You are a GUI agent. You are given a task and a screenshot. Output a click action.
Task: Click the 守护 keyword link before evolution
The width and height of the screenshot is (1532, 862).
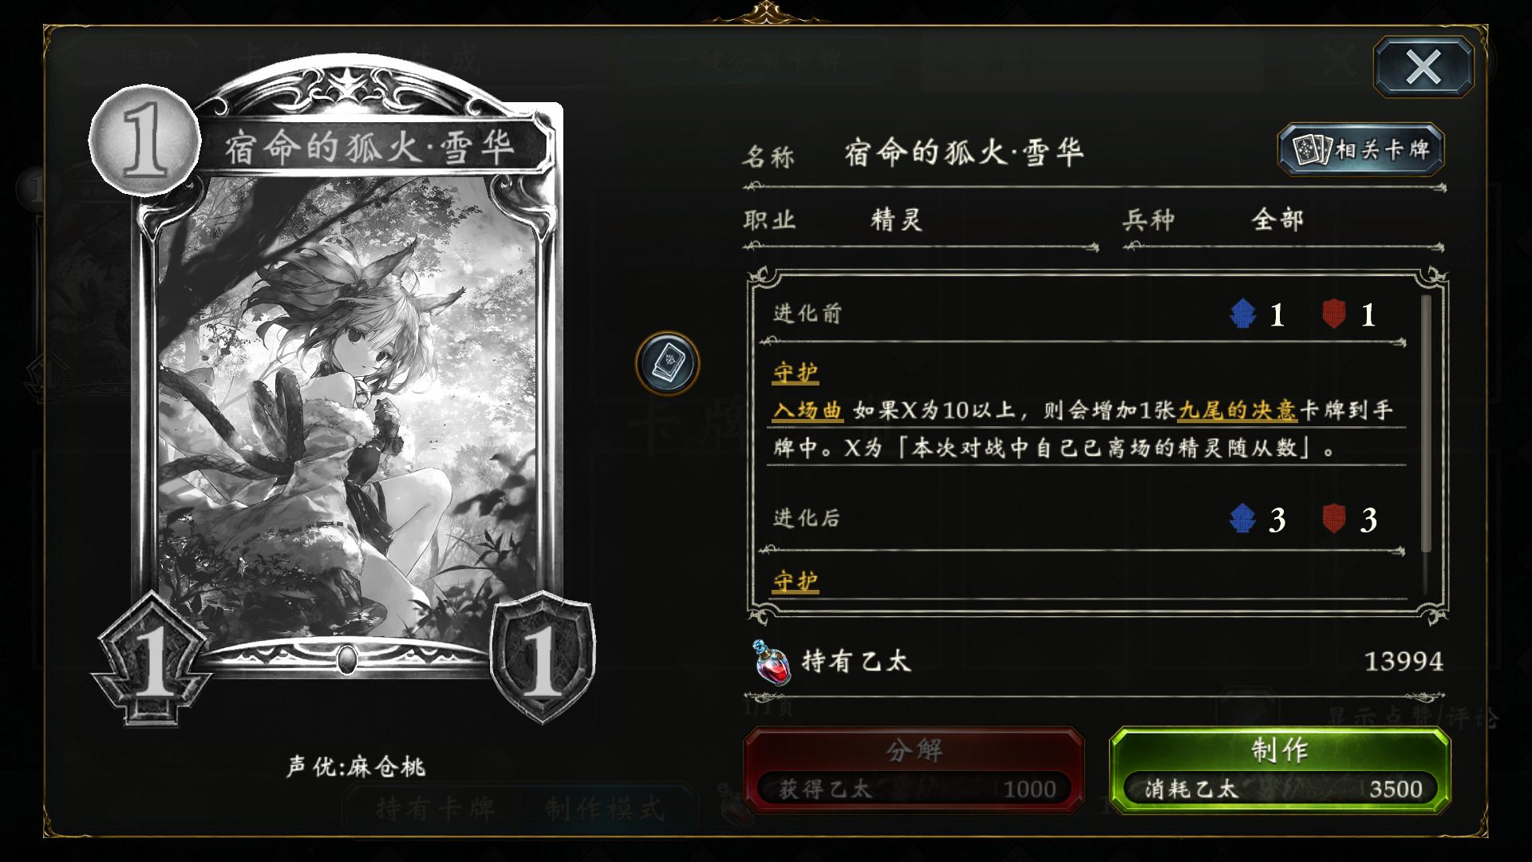pyautogui.click(x=796, y=373)
